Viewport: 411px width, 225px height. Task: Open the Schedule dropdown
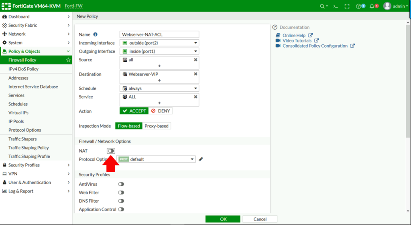[x=159, y=88]
